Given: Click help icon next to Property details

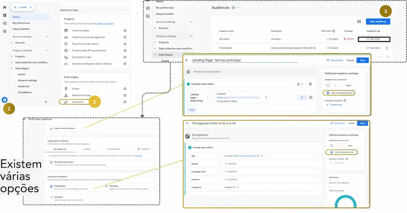Looking at the screenshot, I should [125, 31].
